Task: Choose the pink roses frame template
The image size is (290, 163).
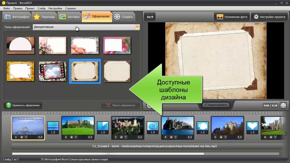Action: 85,45
